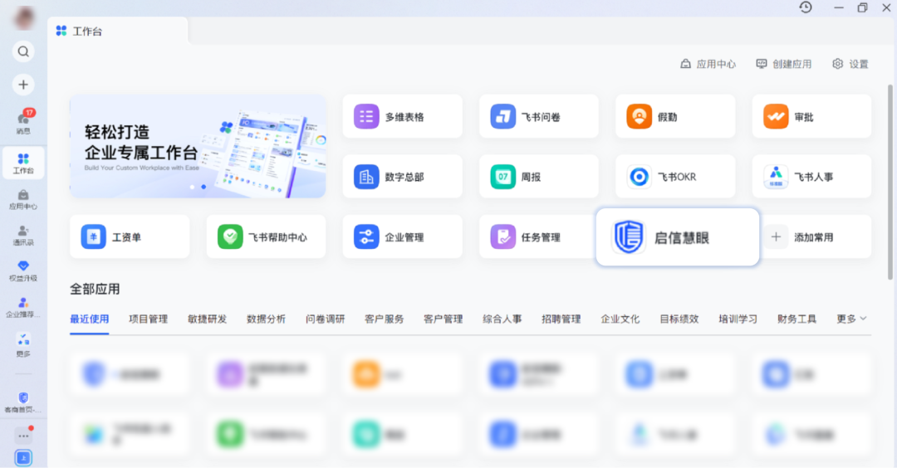The height and width of the screenshot is (468, 897).
Task: Select the 最近使用 tab
Action: point(89,319)
